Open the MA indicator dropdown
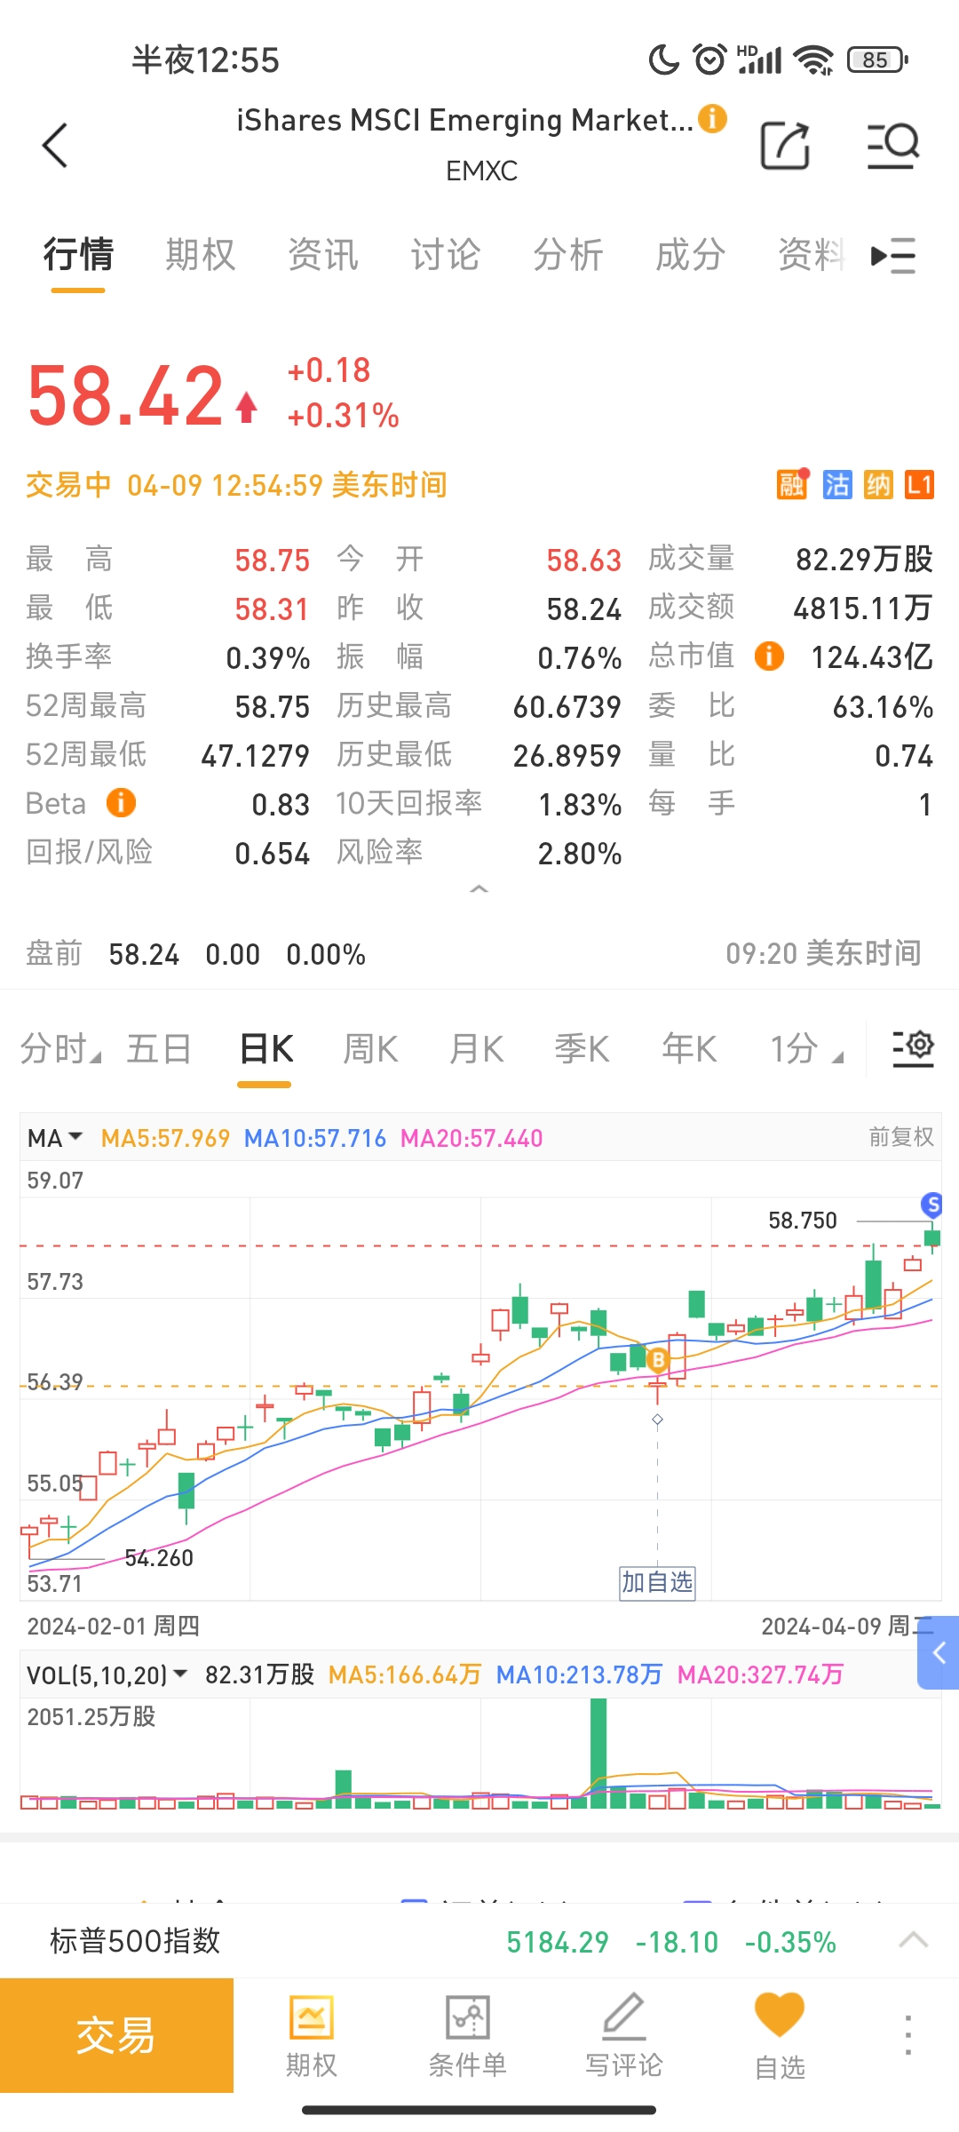Viewport: 959px width, 2132px height. pos(55,1138)
